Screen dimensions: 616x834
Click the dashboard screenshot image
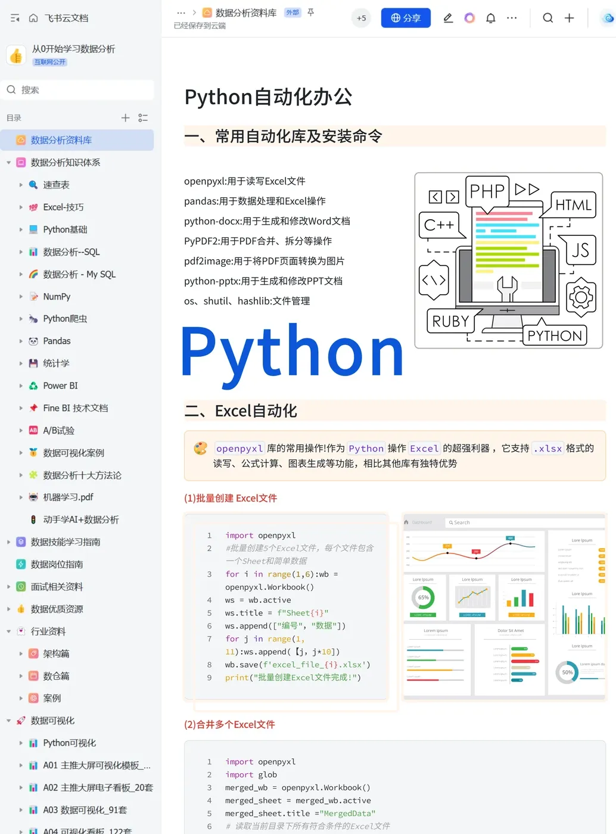pos(505,606)
